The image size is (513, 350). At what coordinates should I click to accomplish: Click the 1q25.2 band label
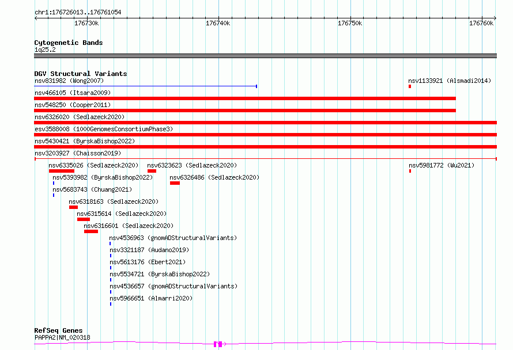pyautogui.click(x=45, y=50)
